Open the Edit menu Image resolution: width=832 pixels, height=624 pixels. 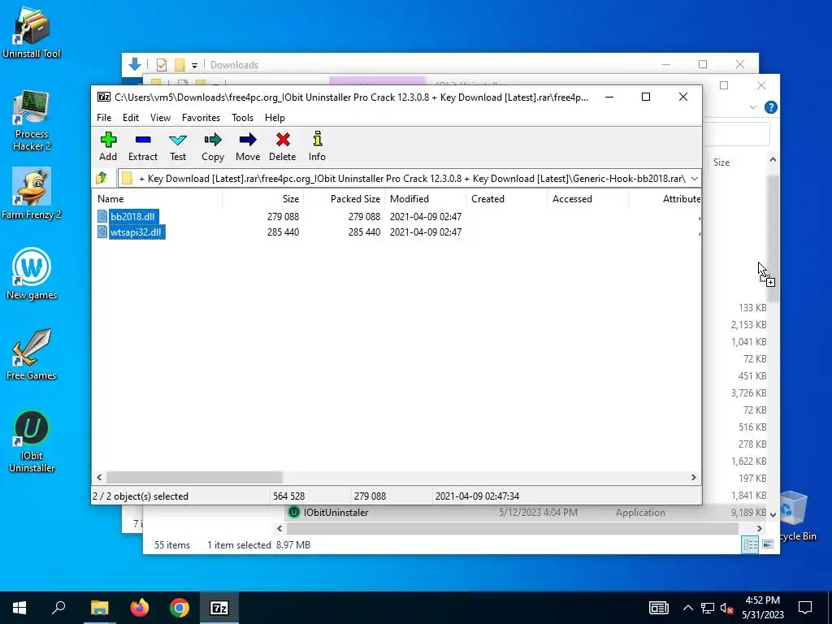point(131,118)
